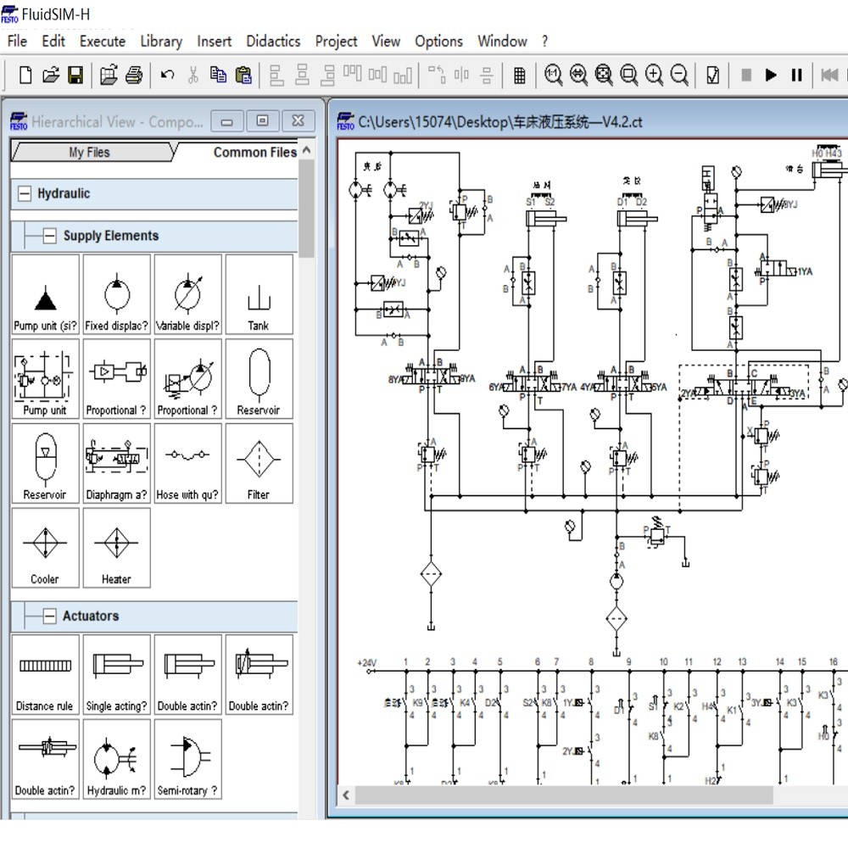Open the Didactics menu

coord(273,41)
